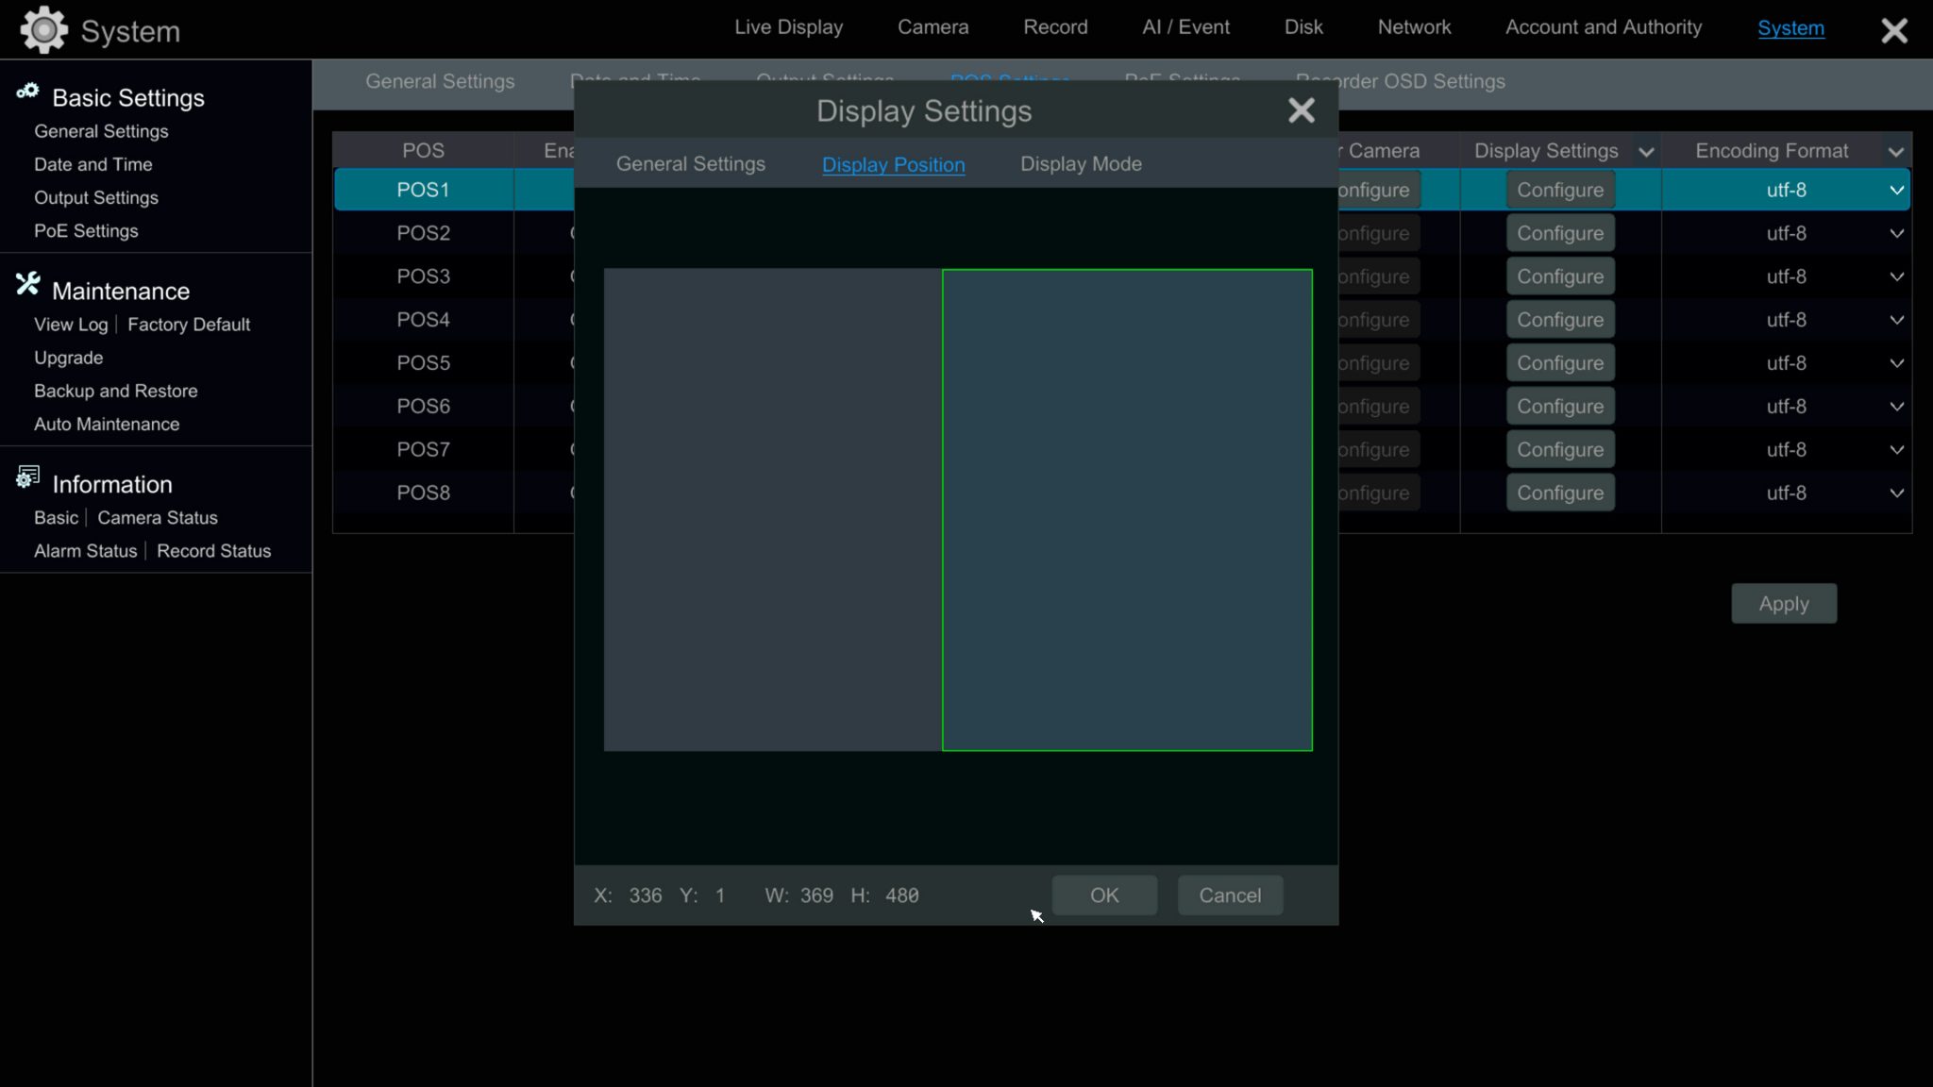Switch to the Recorder OSD Settings tab
This screenshot has height=1087, width=1933.
[x=1400, y=81]
